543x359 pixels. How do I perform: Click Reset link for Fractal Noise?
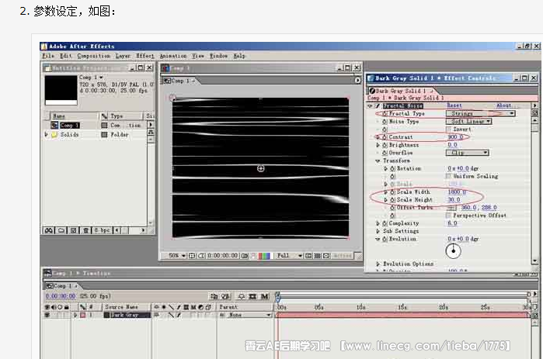pyautogui.click(x=454, y=105)
